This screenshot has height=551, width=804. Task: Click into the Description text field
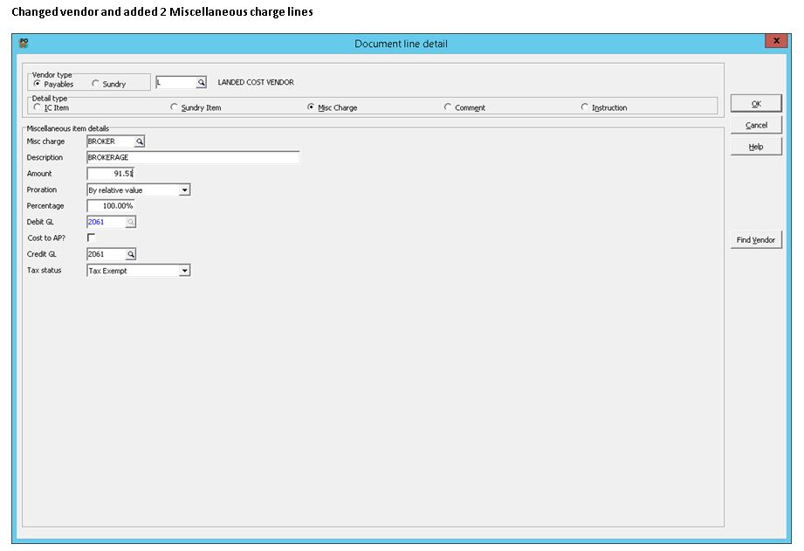pyautogui.click(x=193, y=158)
